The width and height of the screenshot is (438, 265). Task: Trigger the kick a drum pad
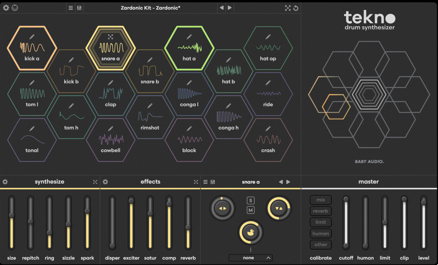tap(32, 48)
